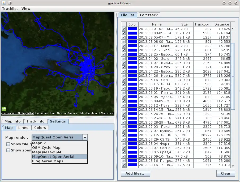Uncheck track 2013.03.17 checkbox
The image size is (240, 182).
[124, 46]
